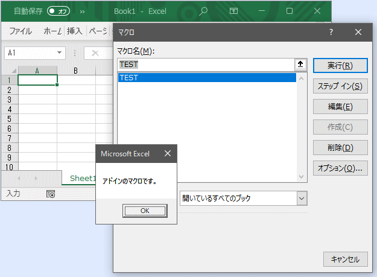Expand the quick access toolbar overflow chevrons
The width and height of the screenshot is (377, 277).
pyautogui.click(x=82, y=11)
